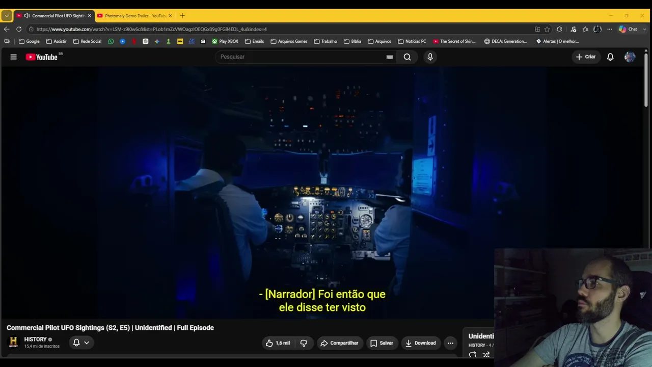Go to the YouTube home logo
This screenshot has width=652, height=367.
coord(42,57)
